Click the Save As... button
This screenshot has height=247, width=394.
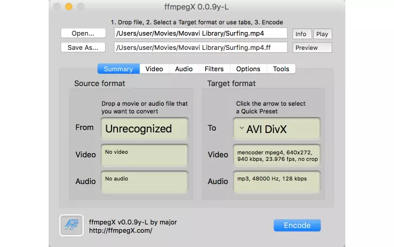[x=83, y=47]
